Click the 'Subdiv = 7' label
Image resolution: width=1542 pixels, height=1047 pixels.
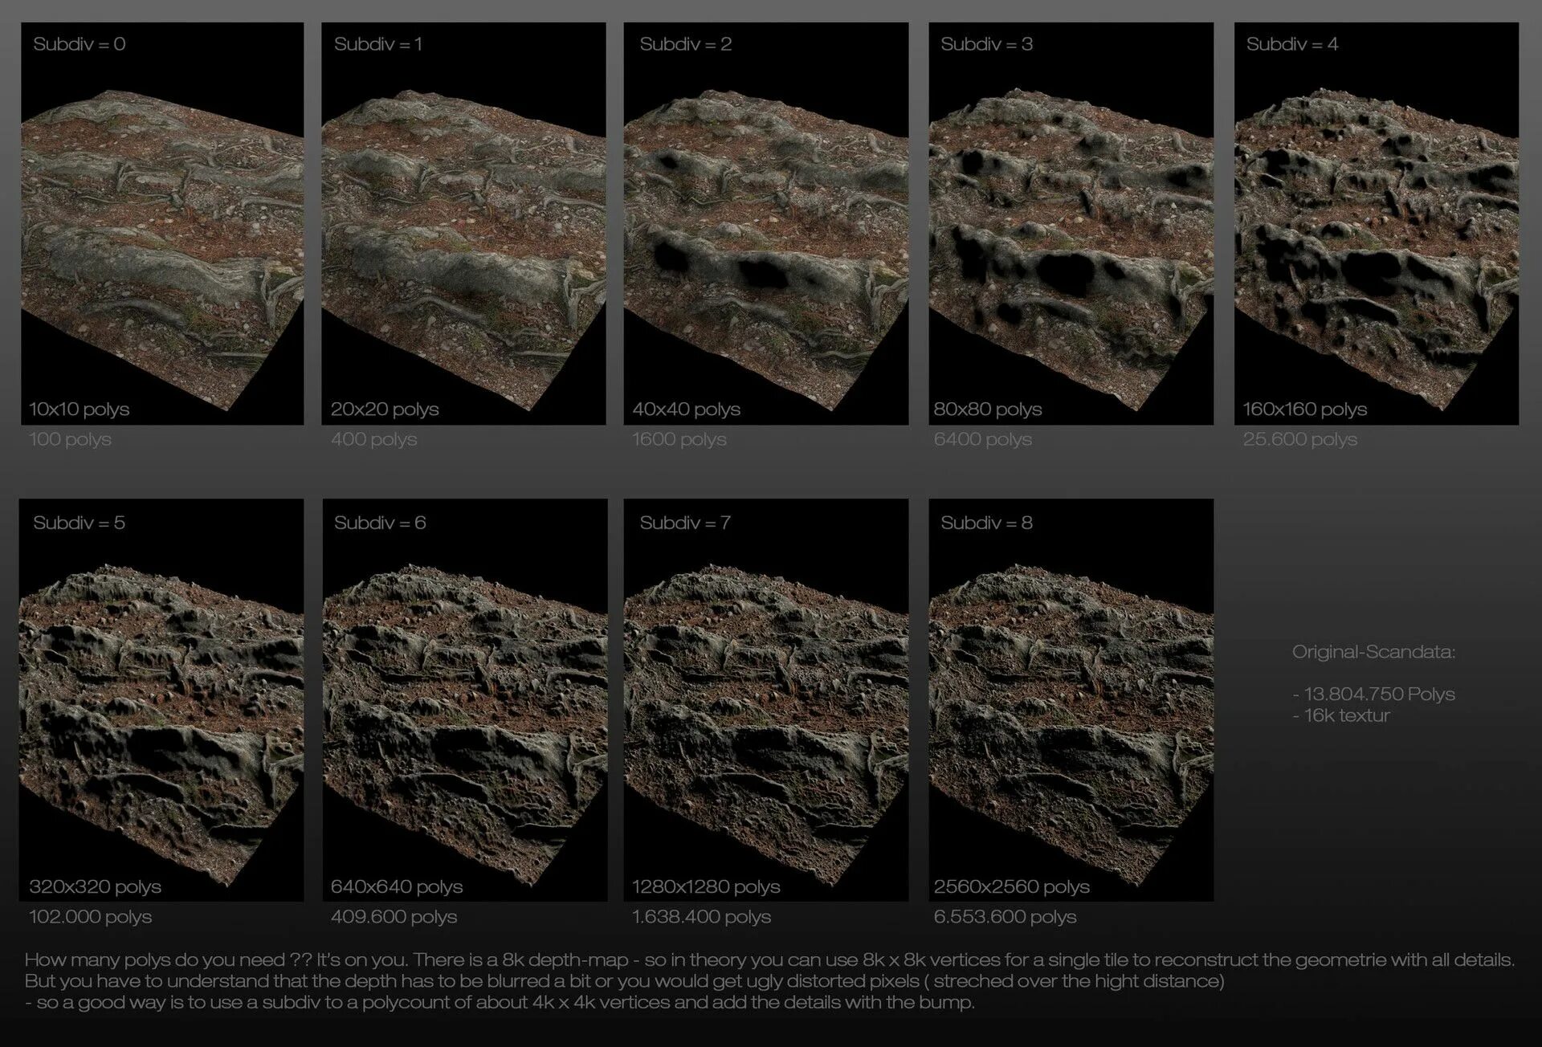[685, 523]
